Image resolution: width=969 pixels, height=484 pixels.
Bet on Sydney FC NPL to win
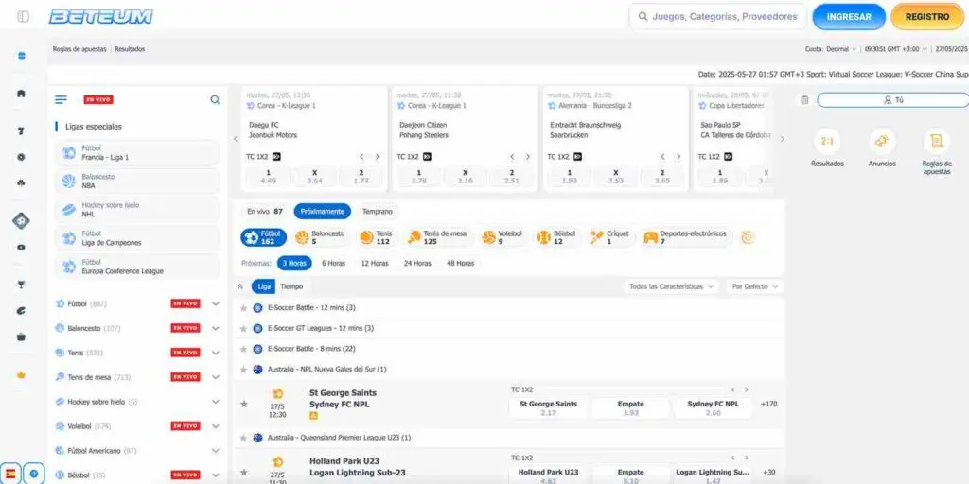[713, 408]
